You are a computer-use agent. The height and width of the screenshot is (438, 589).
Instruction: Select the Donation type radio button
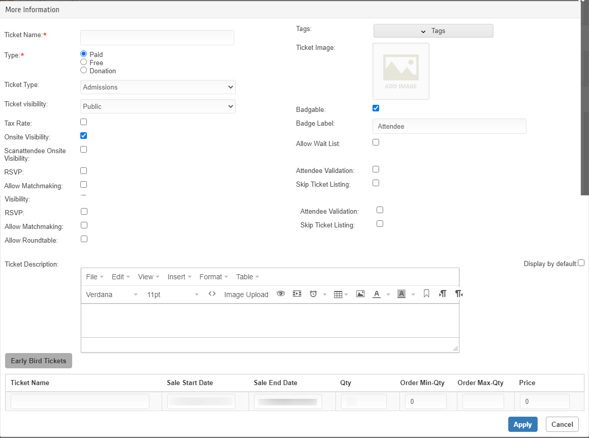pyautogui.click(x=84, y=70)
